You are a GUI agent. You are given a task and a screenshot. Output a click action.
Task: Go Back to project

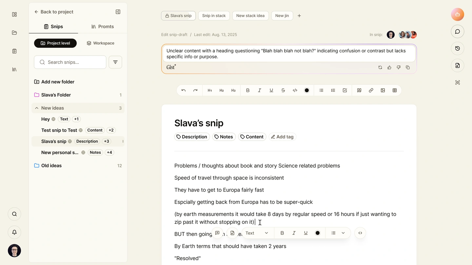tap(54, 12)
